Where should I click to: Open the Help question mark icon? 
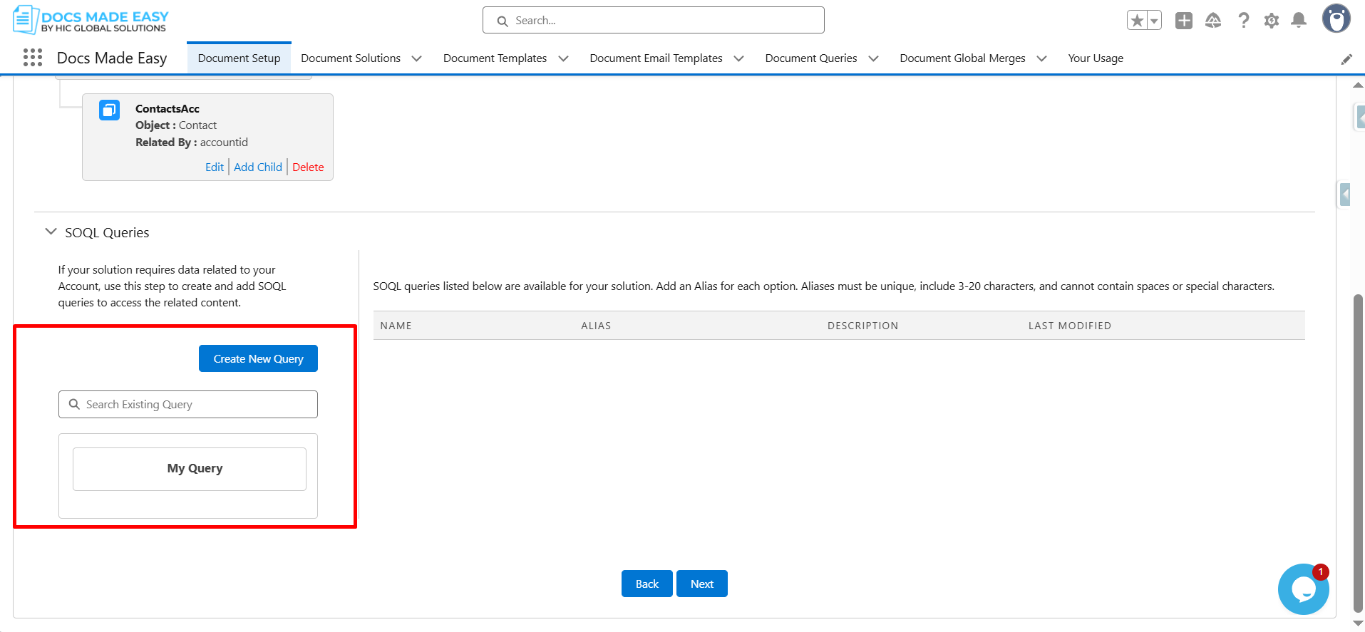(1243, 21)
